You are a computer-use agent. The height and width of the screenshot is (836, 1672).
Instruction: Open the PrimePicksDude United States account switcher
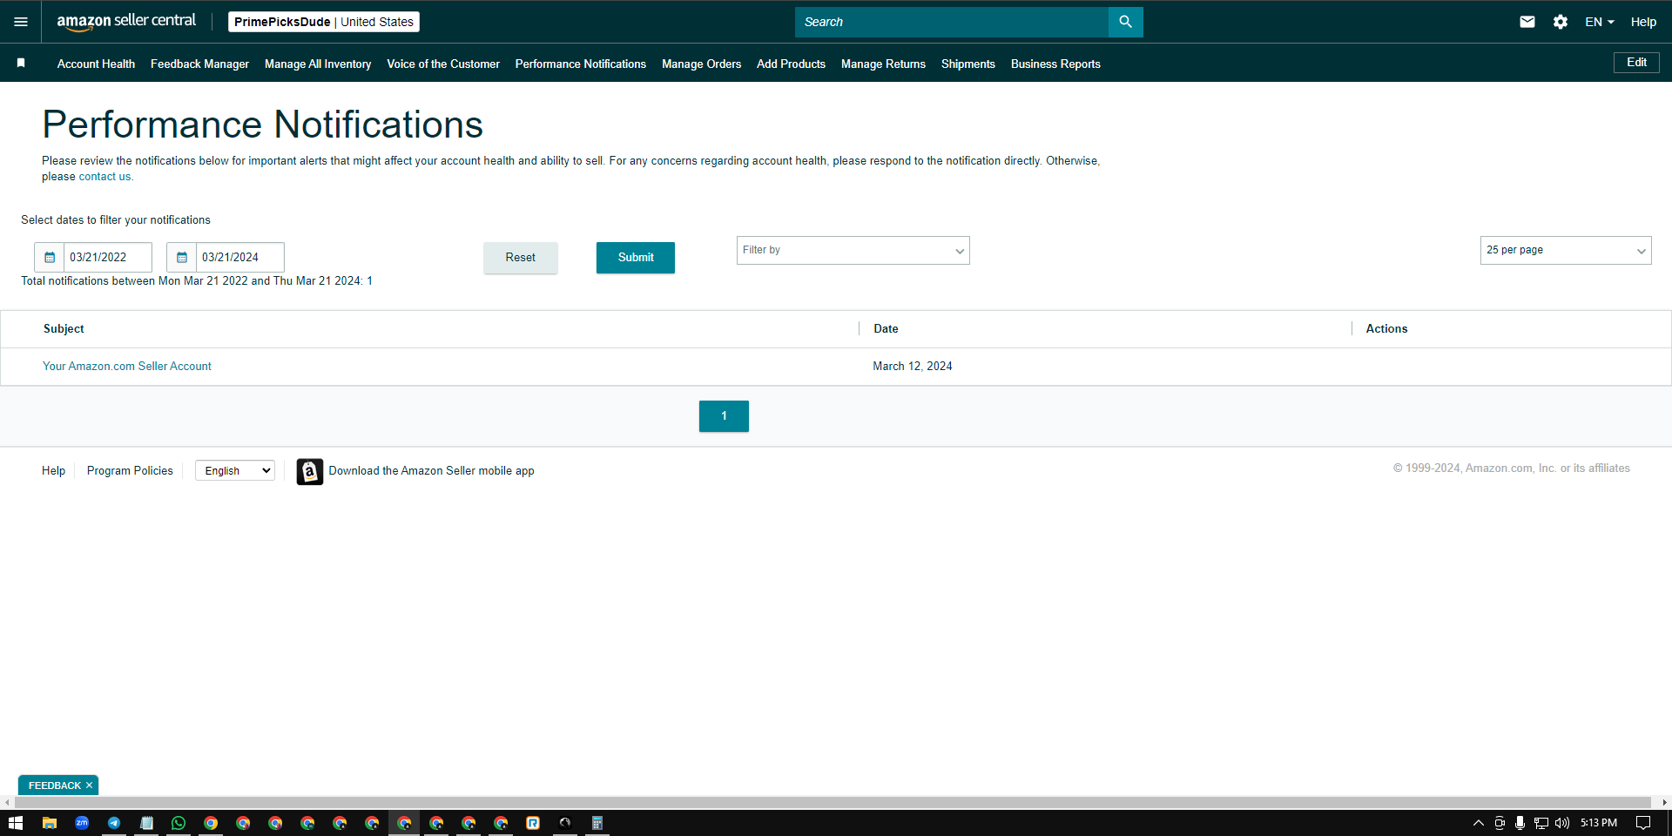point(324,22)
